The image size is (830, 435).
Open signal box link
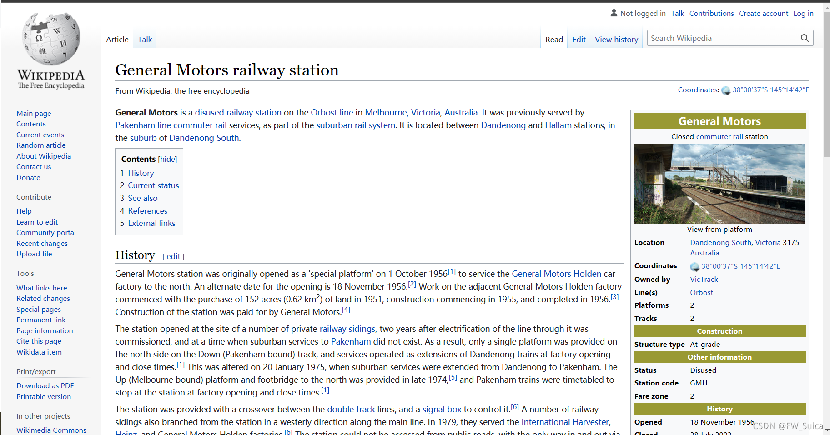(x=442, y=409)
